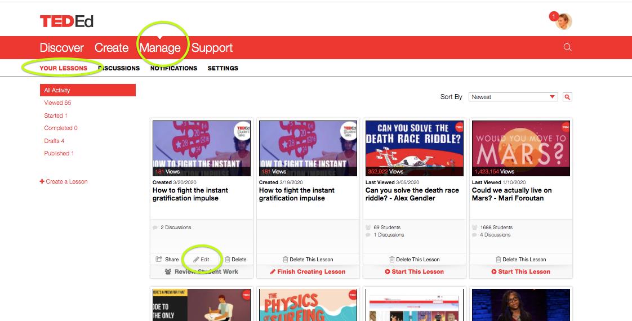Click the Share icon on first lesson
The image size is (632, 321).
159,260
